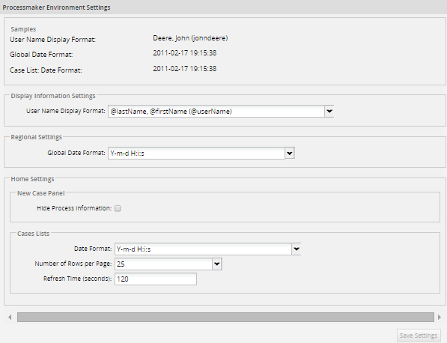Click the Regional Settings group title
The height and width of the screenshot is (343, 447).
pyautogui.click(x=36, y=137)
